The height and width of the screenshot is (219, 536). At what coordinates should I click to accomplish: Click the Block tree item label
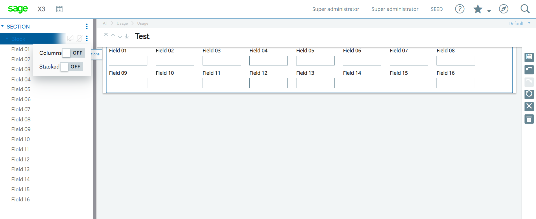[18, 39]
